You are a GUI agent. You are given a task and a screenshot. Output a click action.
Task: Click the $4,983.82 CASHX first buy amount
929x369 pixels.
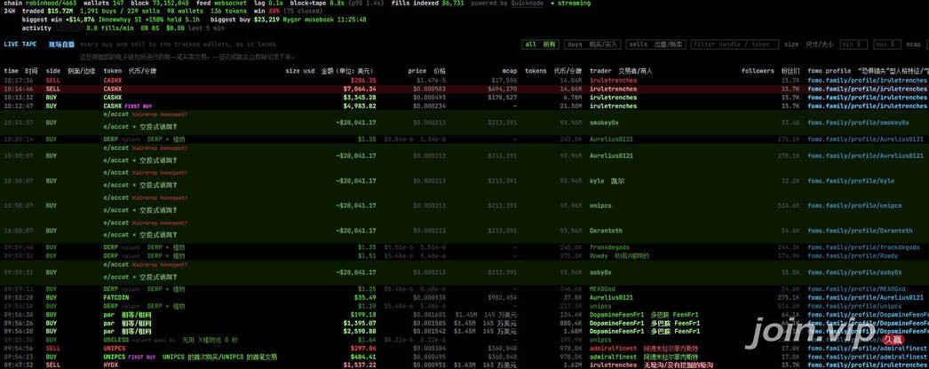tap(360, 106)
